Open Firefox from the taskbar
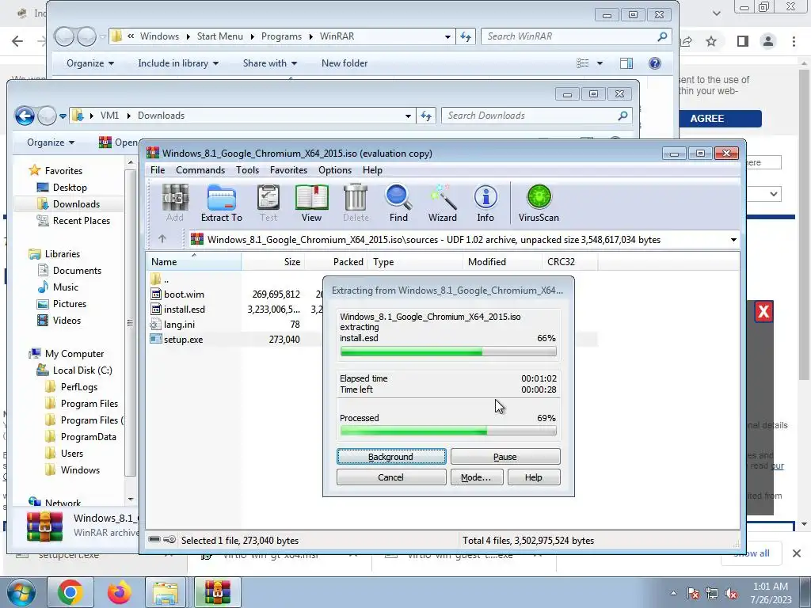The height and width of the screenshot is (608, 811). tap(119, 592)
